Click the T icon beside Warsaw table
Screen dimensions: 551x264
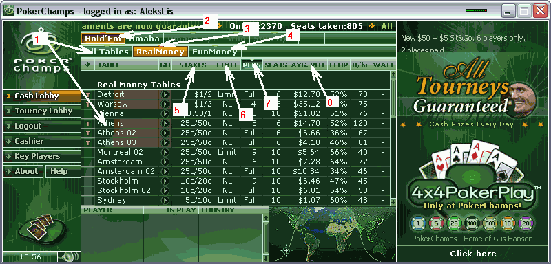(88, 104)
